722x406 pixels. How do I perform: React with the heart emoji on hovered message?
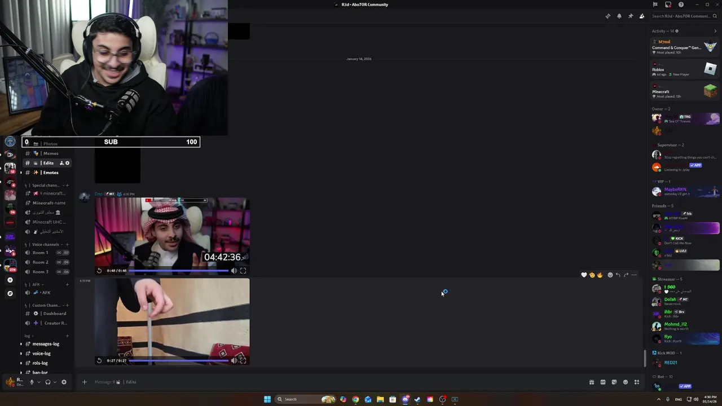(584, 275)
